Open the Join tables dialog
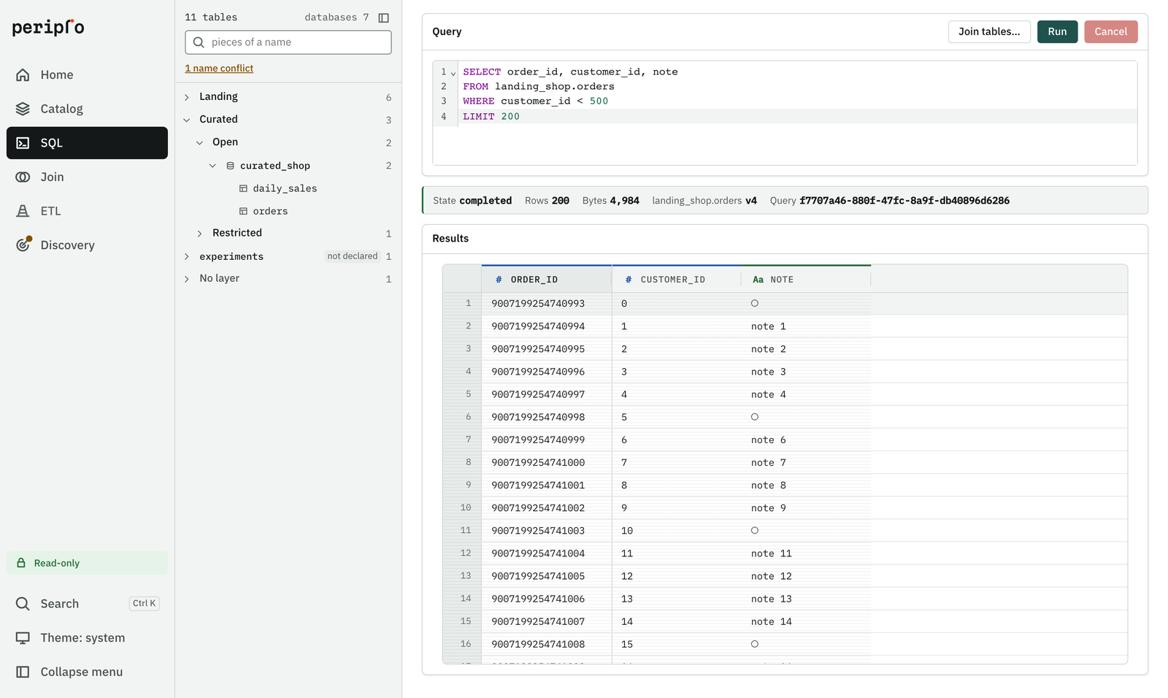This screenshot has height=698, width=1168. pyautogui.click(x=989, y=31)
